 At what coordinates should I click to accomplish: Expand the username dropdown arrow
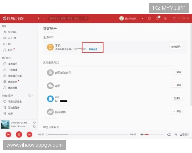point(142,18)
